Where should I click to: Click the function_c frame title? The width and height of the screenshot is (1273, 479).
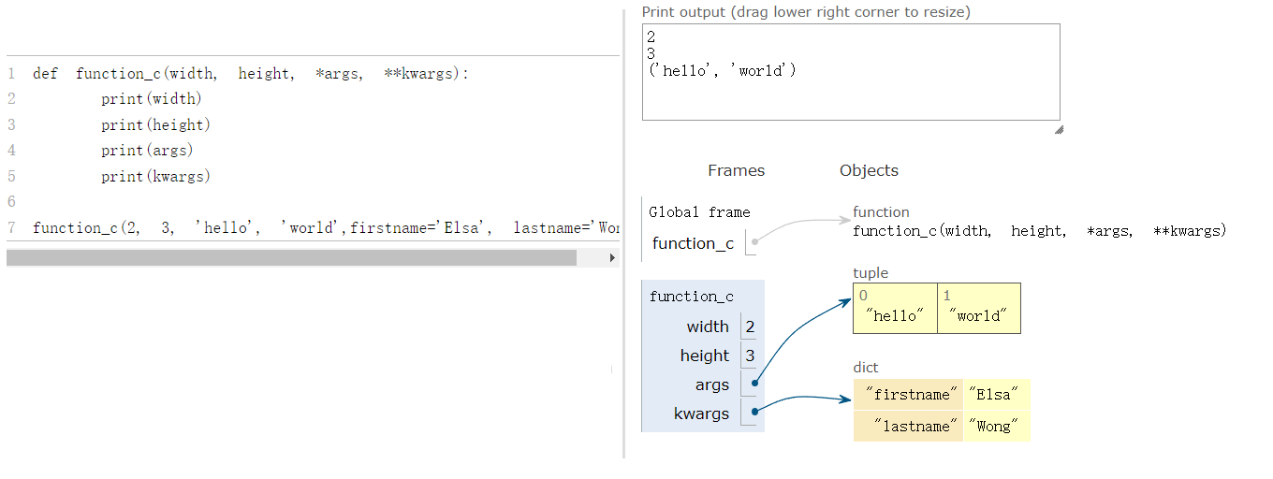(691, 297)
